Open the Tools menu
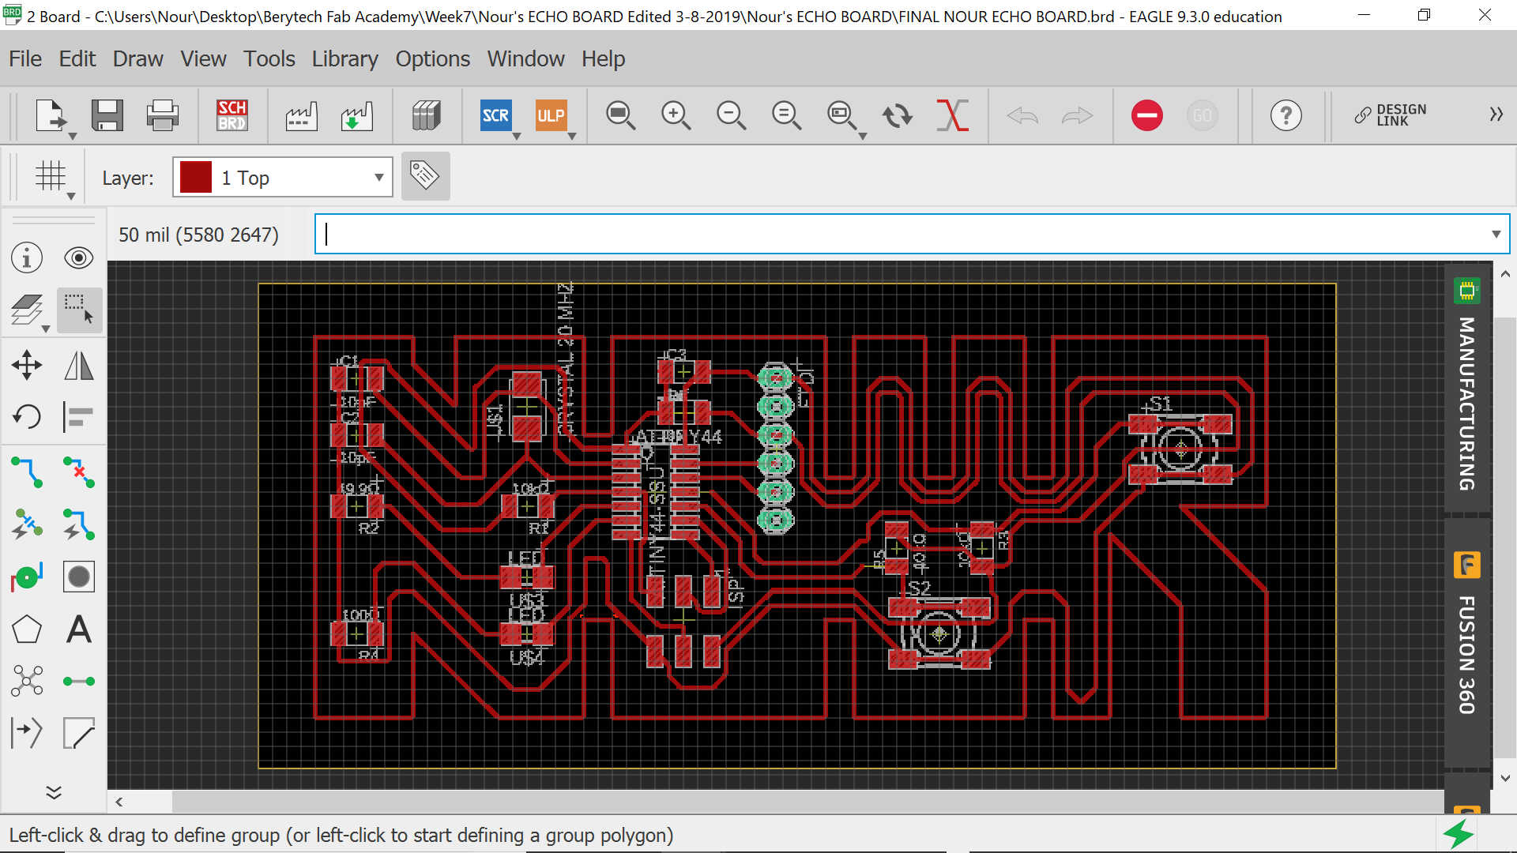Screen dimensions: 1517x853 [269, 58]
